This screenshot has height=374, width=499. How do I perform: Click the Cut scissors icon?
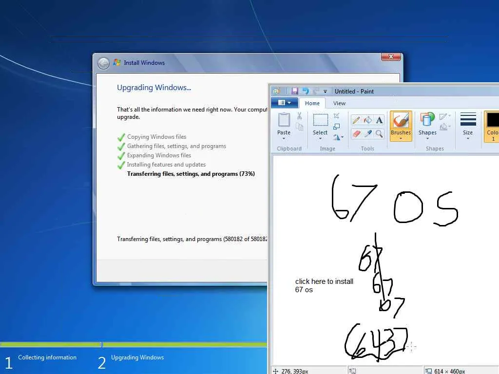click(299, 116)
